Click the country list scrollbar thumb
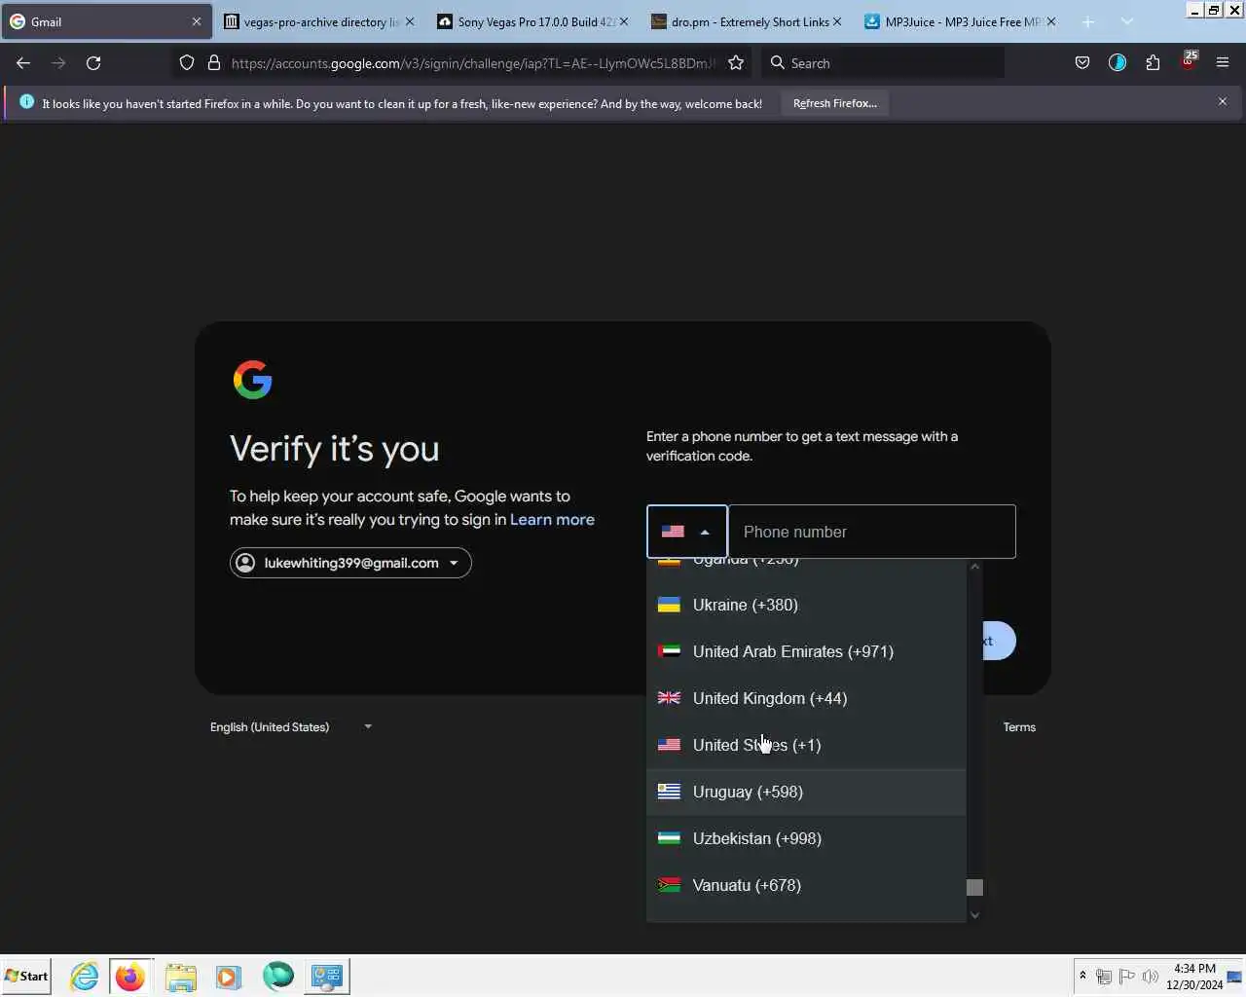The height and width of the screenshot is (997, 1246). [974, 887]
